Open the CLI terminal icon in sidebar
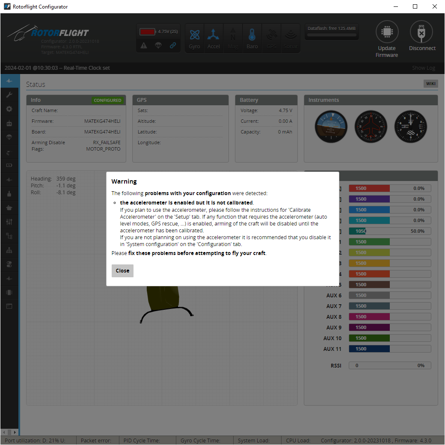 tap(9, 306)
